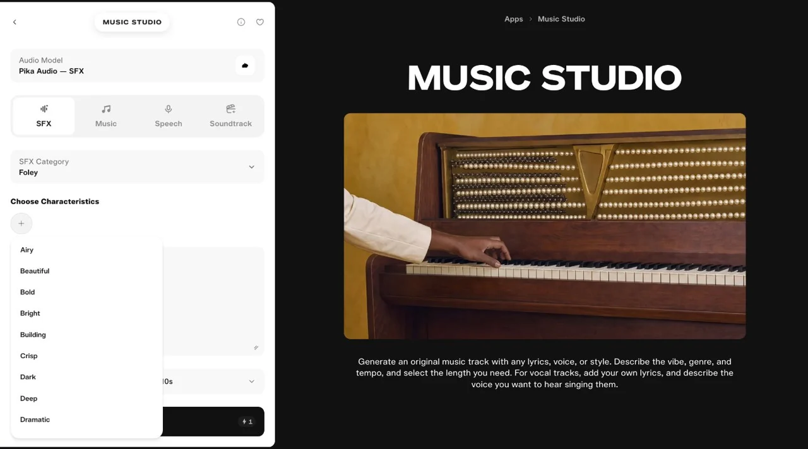Select the Beautiful characteristic
808x449 pixels.
pos(86,271)
